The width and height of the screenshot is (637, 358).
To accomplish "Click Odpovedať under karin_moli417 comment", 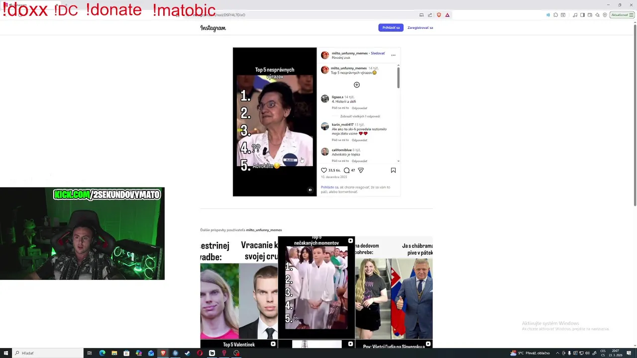I will pyautogui.click(x=359, y=140).
